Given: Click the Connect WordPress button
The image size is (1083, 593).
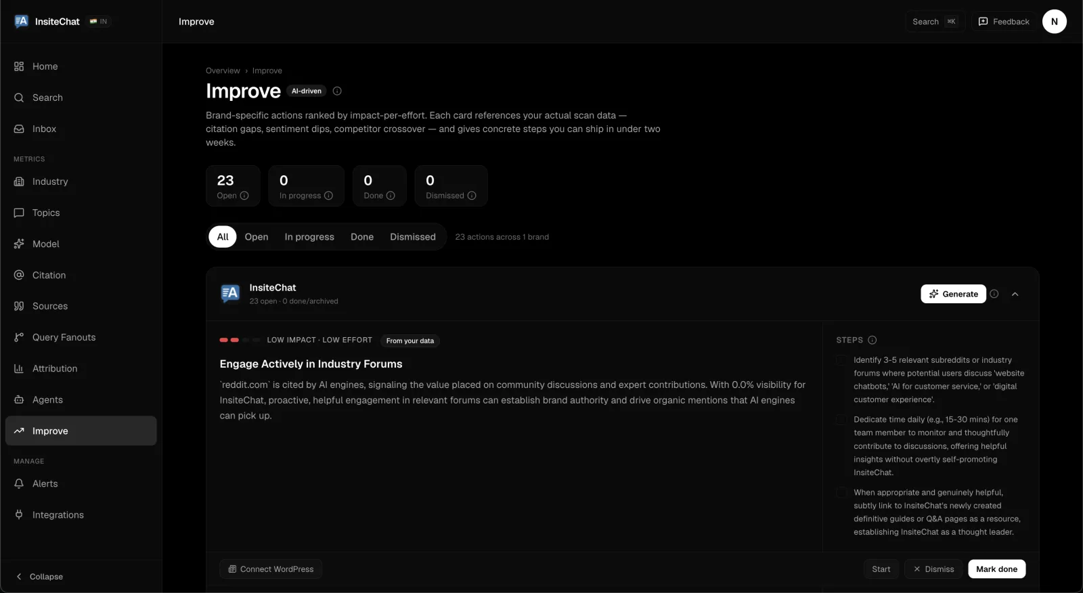Looking at the screenshot, I should pos(271,569).
